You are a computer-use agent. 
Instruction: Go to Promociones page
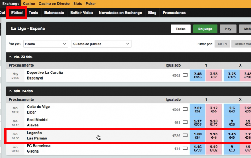coord(174,13)
